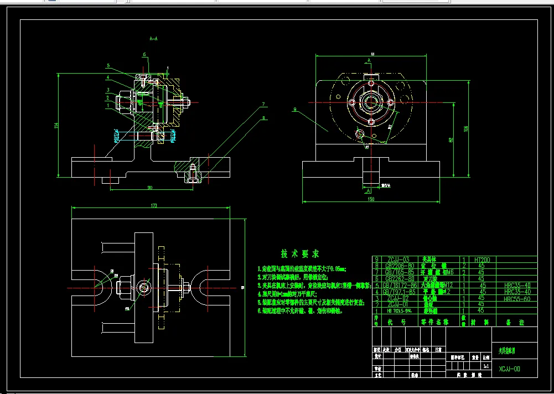Click the GB/T97.1-85 code cell
This screenshot has width=554, height=394.
[399, 292]
